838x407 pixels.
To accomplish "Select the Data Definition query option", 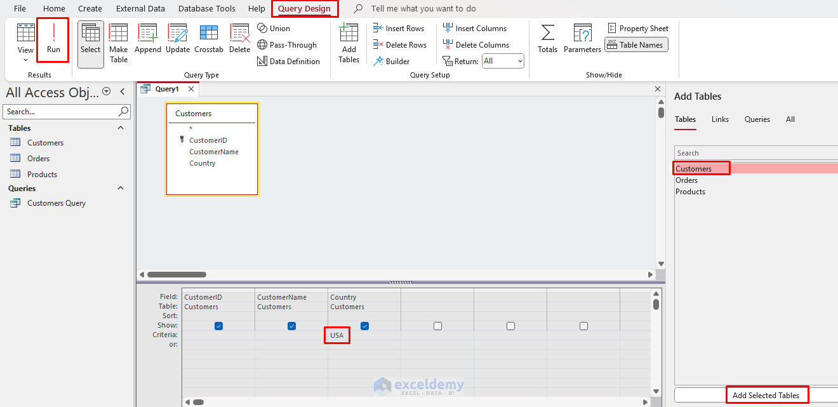I will [288, 62].
